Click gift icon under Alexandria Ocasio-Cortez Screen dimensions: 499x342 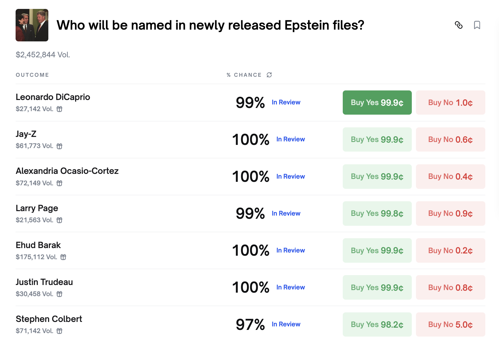click(x=60, y=183)
